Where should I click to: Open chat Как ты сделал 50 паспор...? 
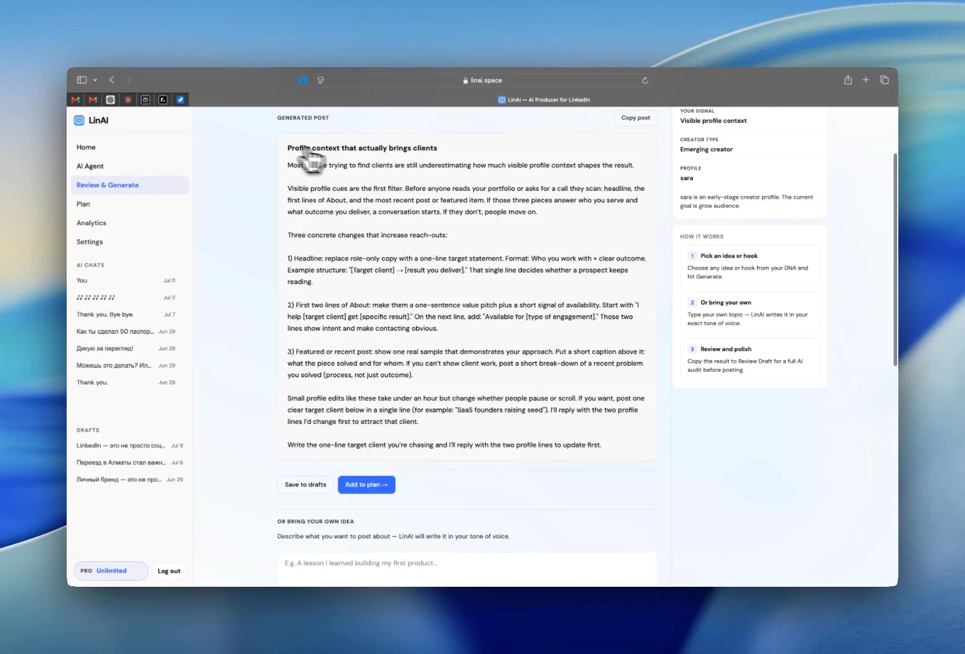[126, 331]
